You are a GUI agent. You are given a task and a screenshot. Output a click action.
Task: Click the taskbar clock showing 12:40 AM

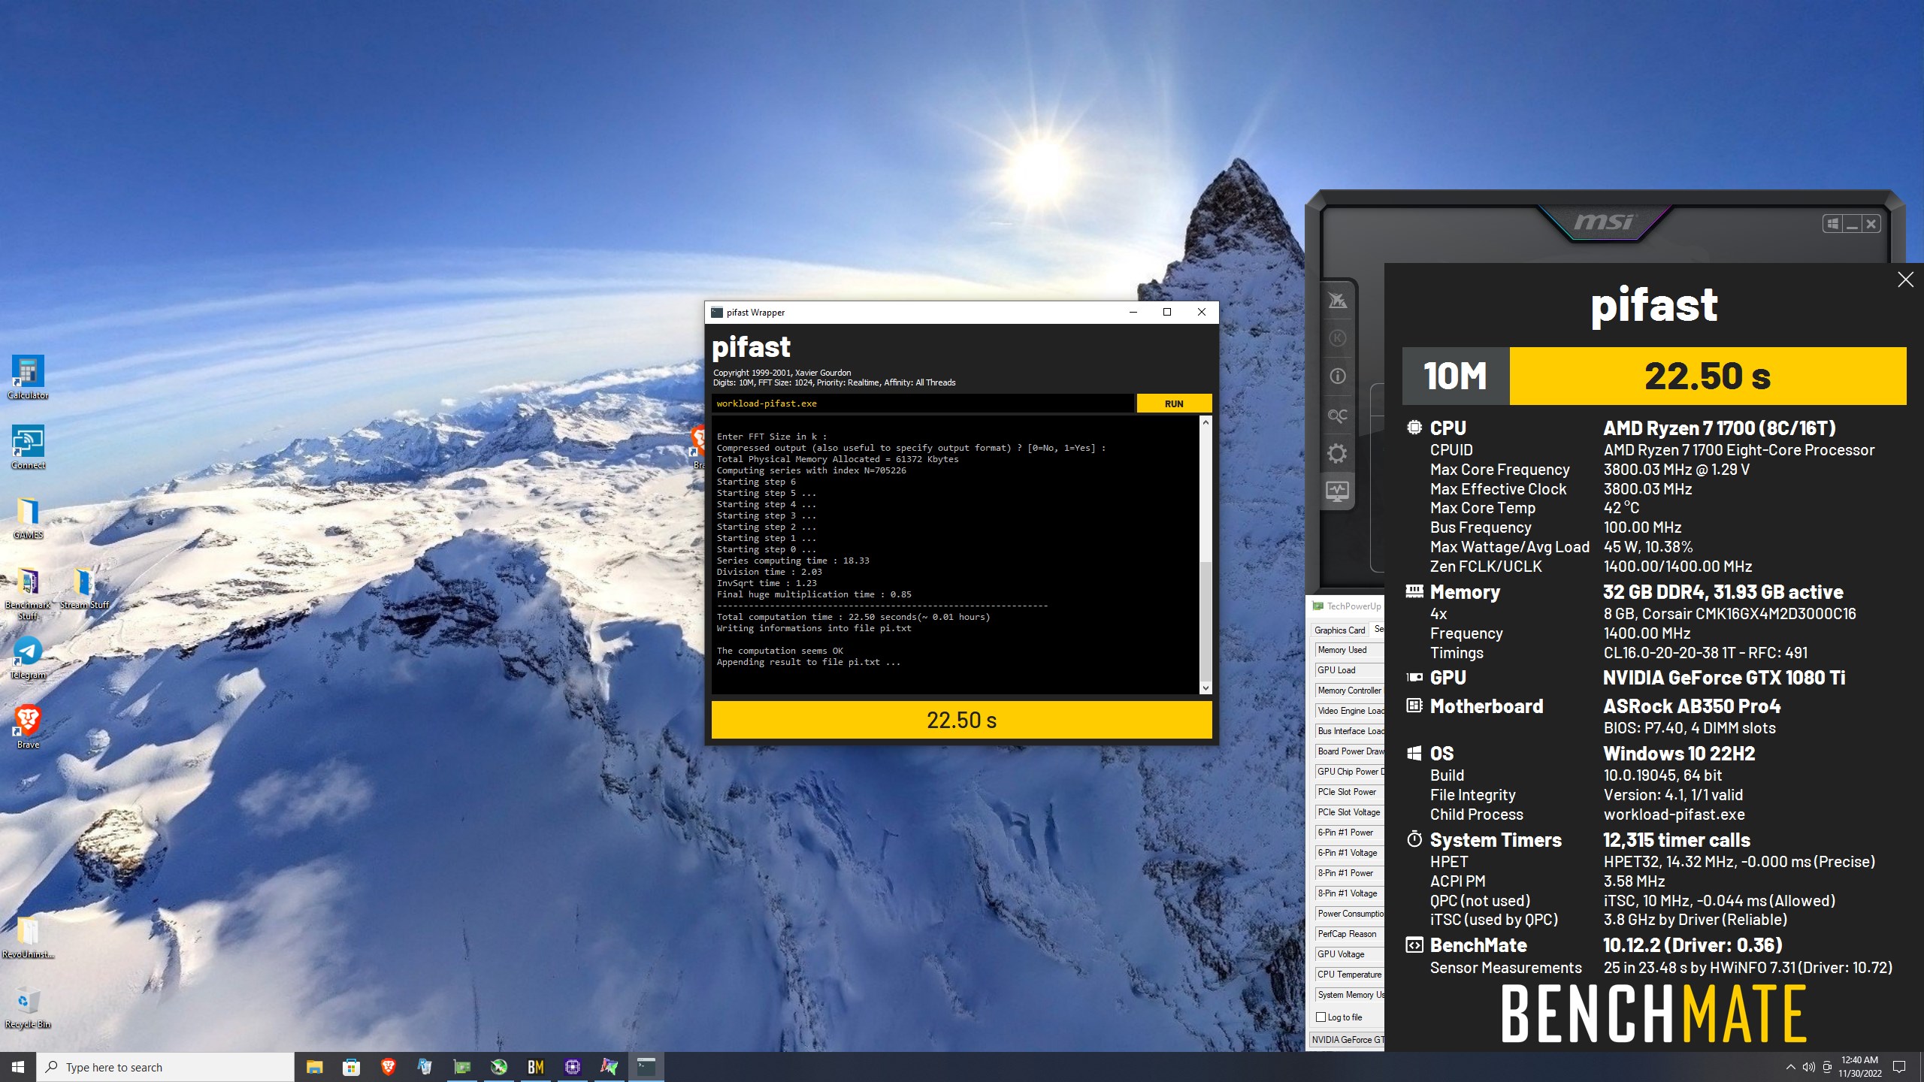click(x=1859, y=1067)
